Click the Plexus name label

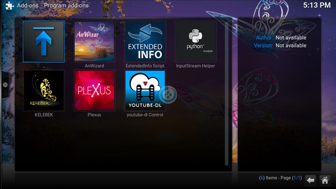coord(94,115)
